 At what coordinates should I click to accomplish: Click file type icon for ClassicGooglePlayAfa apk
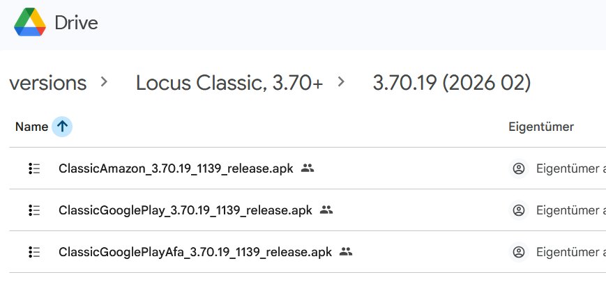(x=34, y=252)
